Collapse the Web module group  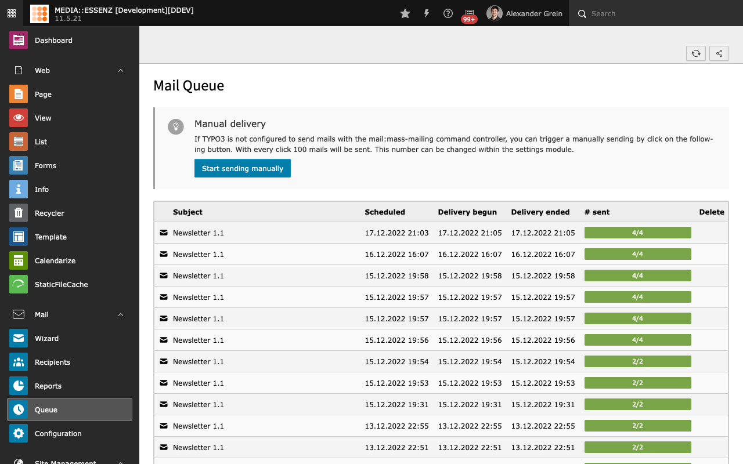(70, 70)
